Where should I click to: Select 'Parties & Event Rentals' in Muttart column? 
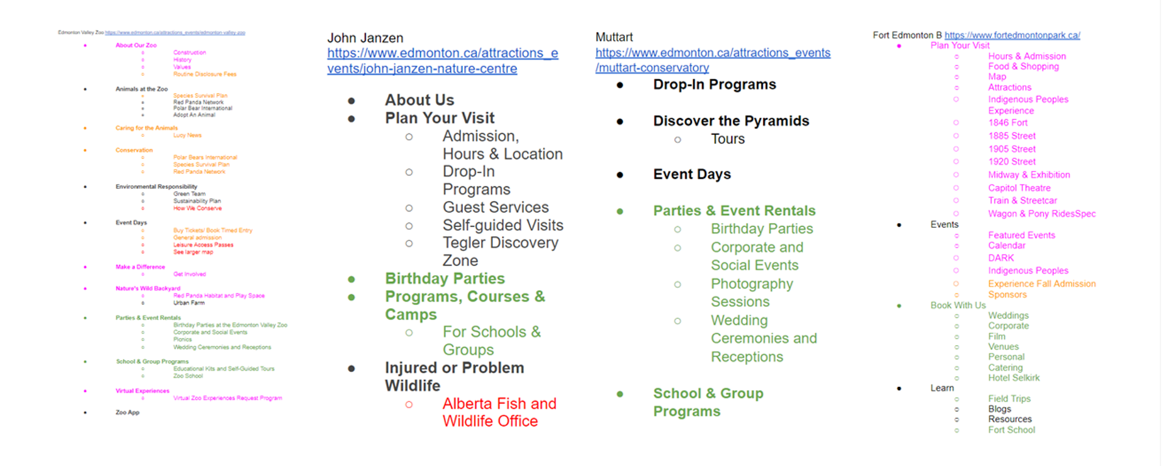(x=734, y=211)
